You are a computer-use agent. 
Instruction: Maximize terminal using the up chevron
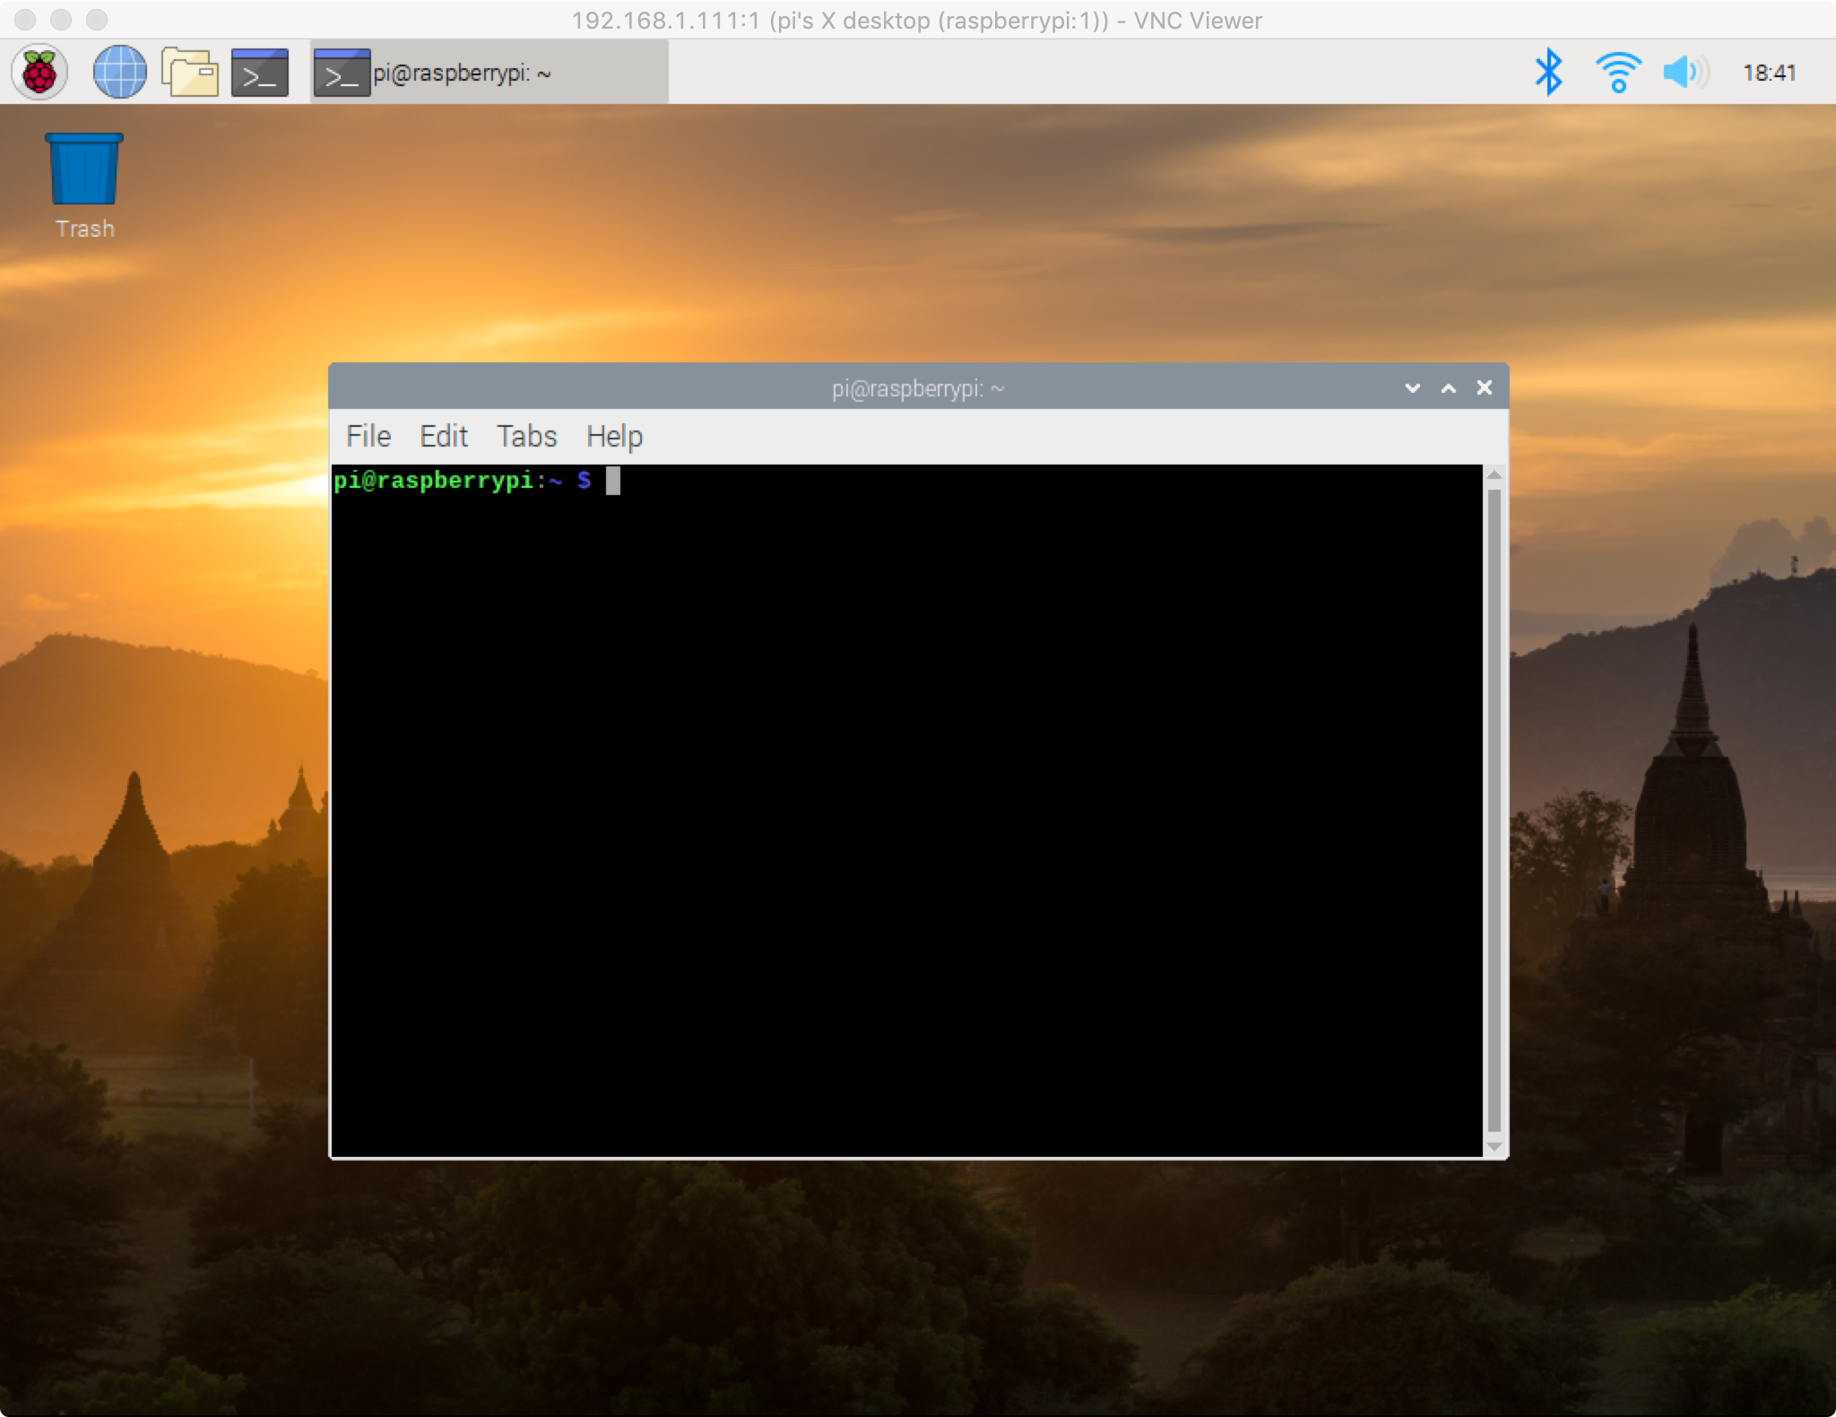pyautogui.click(x=1449, y=387)
